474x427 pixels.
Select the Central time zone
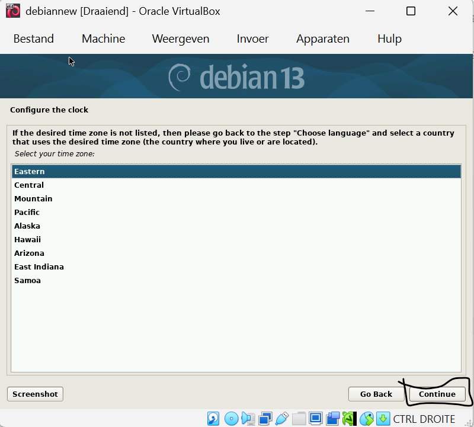point(236,185)
